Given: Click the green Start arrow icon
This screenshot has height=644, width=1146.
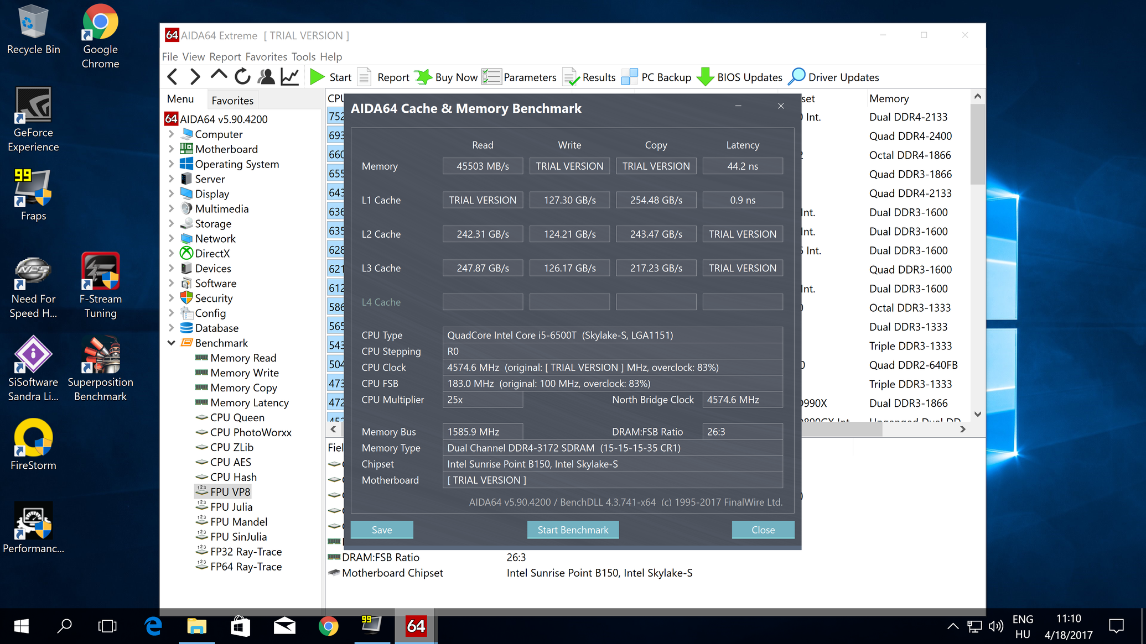Looking at the screenshot, I should point(317,77).
